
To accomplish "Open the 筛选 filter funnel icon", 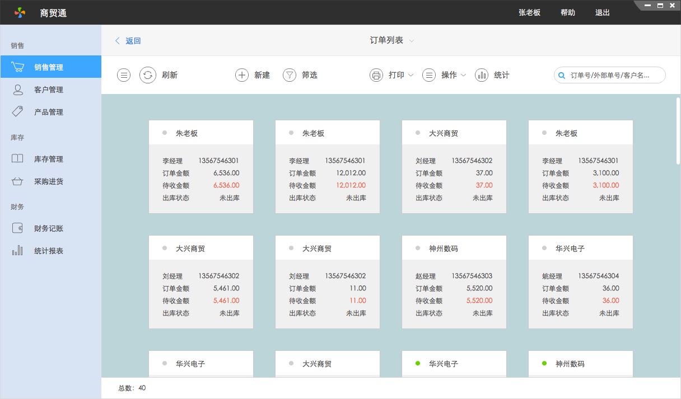I will pos(289,74).
